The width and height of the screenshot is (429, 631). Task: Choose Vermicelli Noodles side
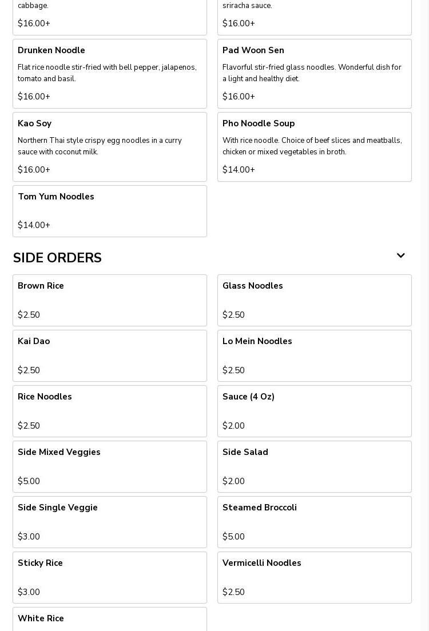pos(315,578)
